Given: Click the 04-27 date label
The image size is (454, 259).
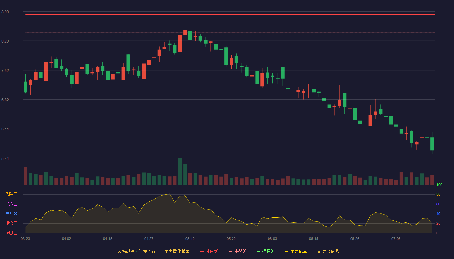Looking at the screenshot, I should tap(149, 239).
